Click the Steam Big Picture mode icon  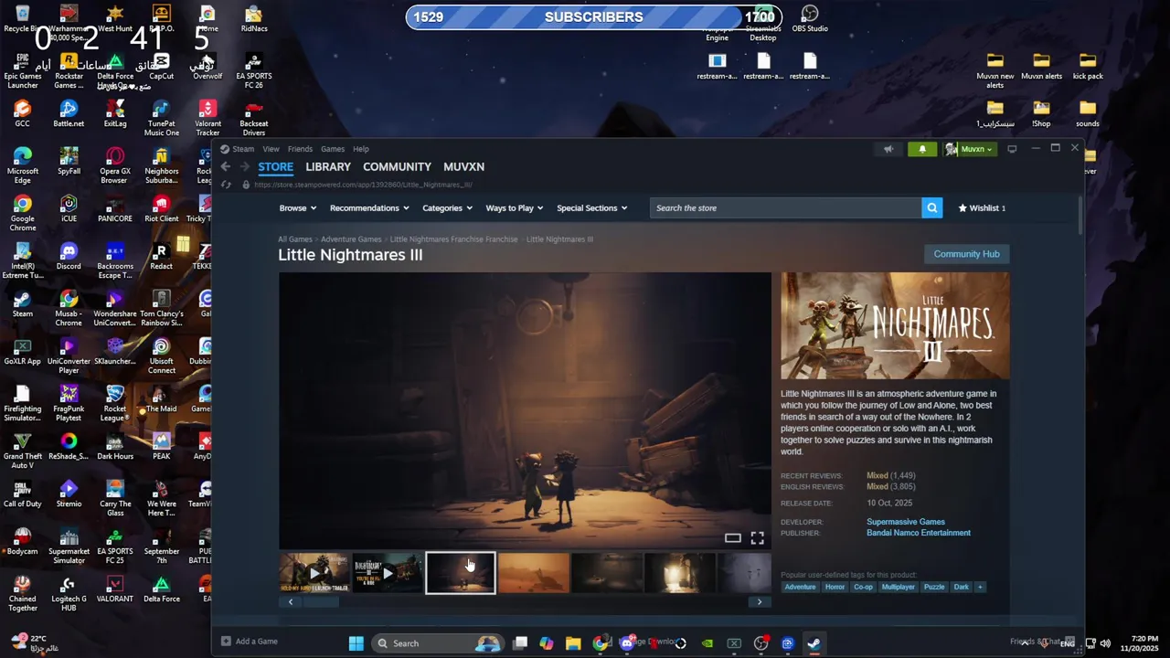coord(1012,149)
